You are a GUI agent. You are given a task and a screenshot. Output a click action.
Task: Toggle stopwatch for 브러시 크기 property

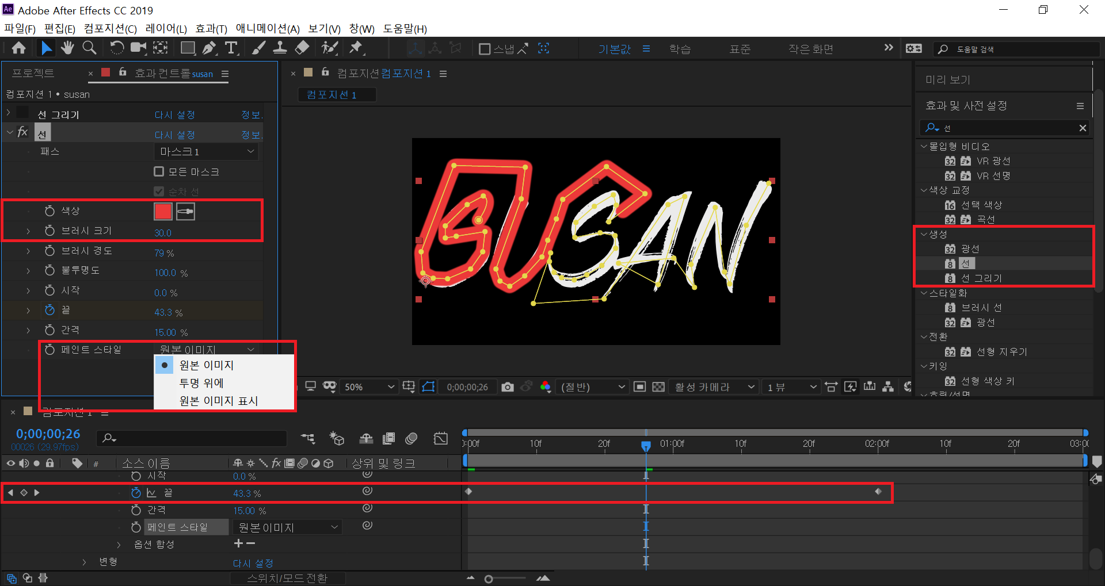(x=49, y=231)
